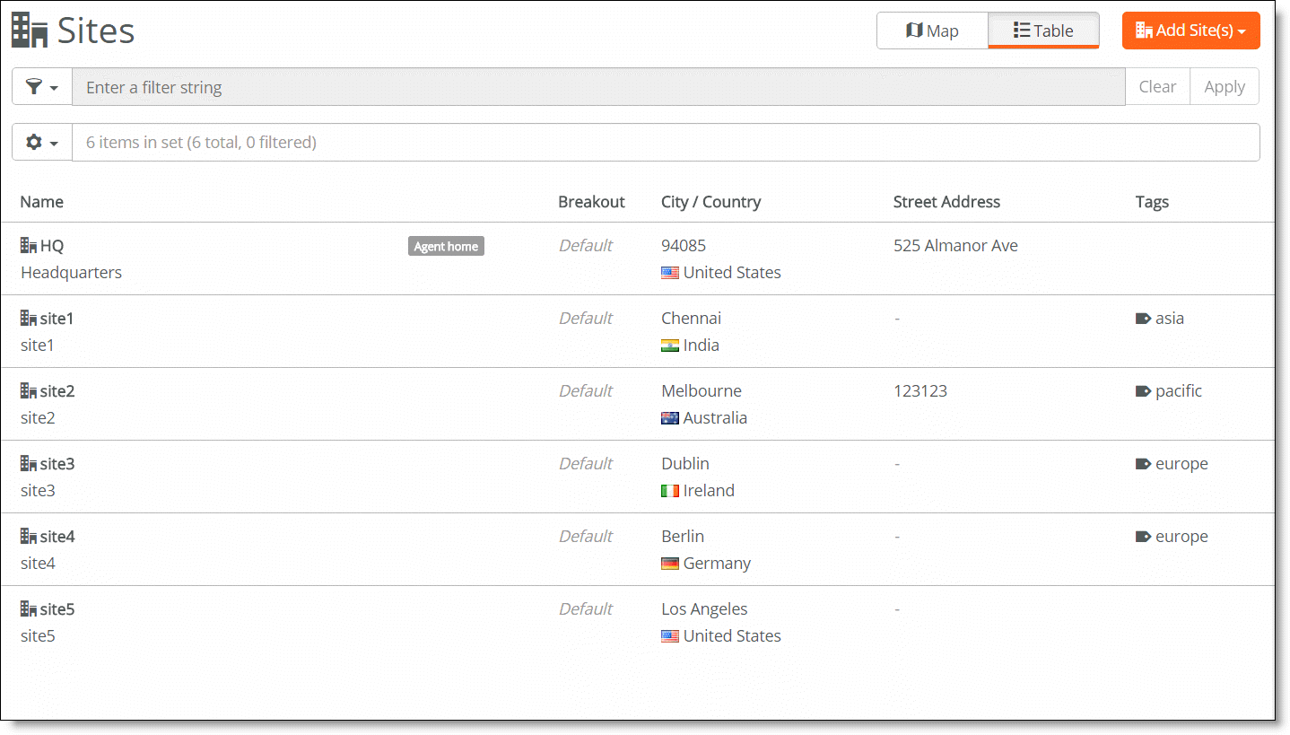Sort by Breakout column header
The width and height of the screenshot is (1290, 735).
click(591, 202)
